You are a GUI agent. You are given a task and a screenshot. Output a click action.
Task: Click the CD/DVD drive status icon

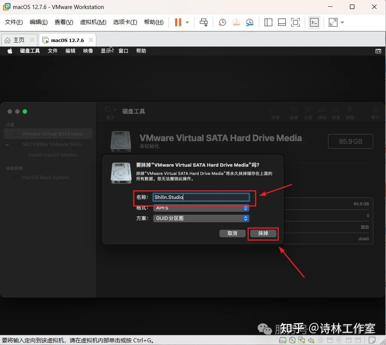pos(292,340)
